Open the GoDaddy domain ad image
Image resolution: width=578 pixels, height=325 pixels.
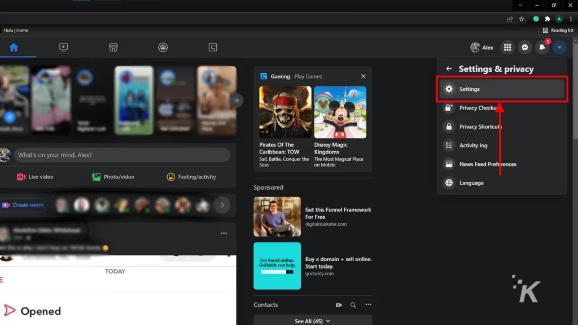(277, 266)
